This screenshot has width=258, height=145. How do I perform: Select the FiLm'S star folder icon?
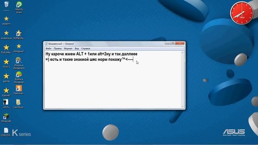click(6, 62)
